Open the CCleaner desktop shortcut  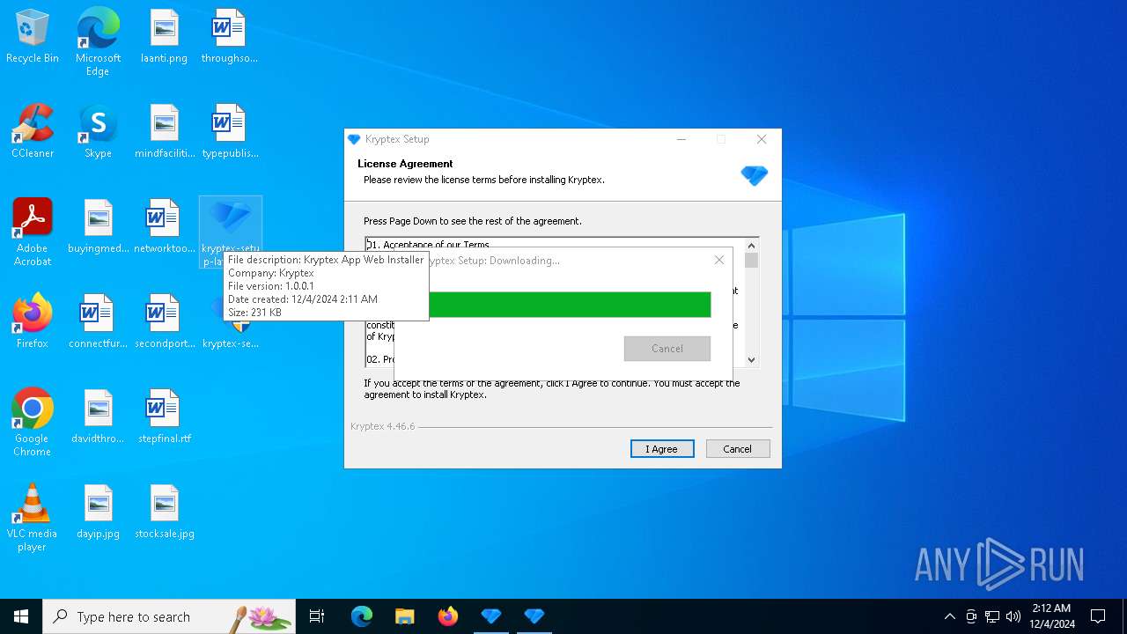click(33, 132)
